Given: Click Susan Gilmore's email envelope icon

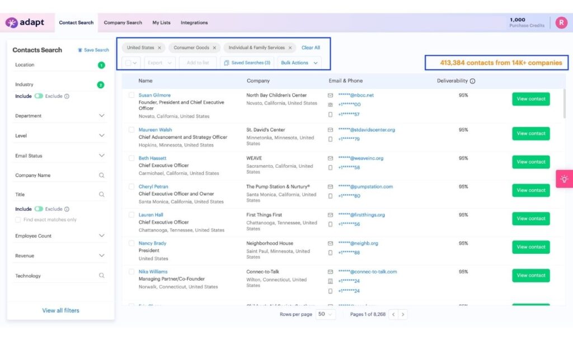Looking at the screenshot, I should pos(330,95).
